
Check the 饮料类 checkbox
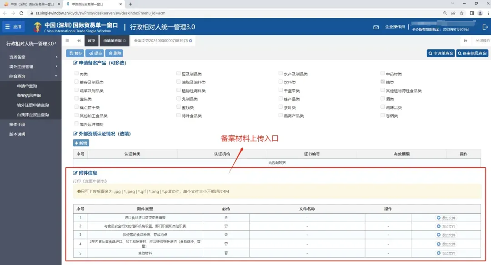[281, 81]
